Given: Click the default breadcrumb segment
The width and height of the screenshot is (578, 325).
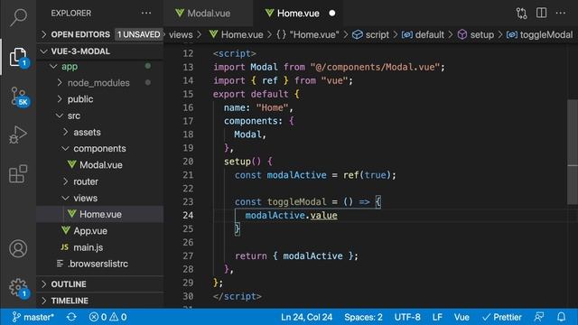Looking at the screenshot, I should tap(423, 34).
